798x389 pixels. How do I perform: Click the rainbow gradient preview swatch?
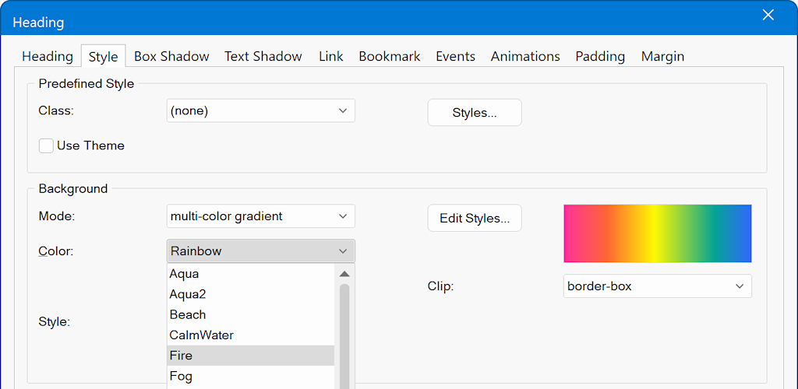pos(657,233)
